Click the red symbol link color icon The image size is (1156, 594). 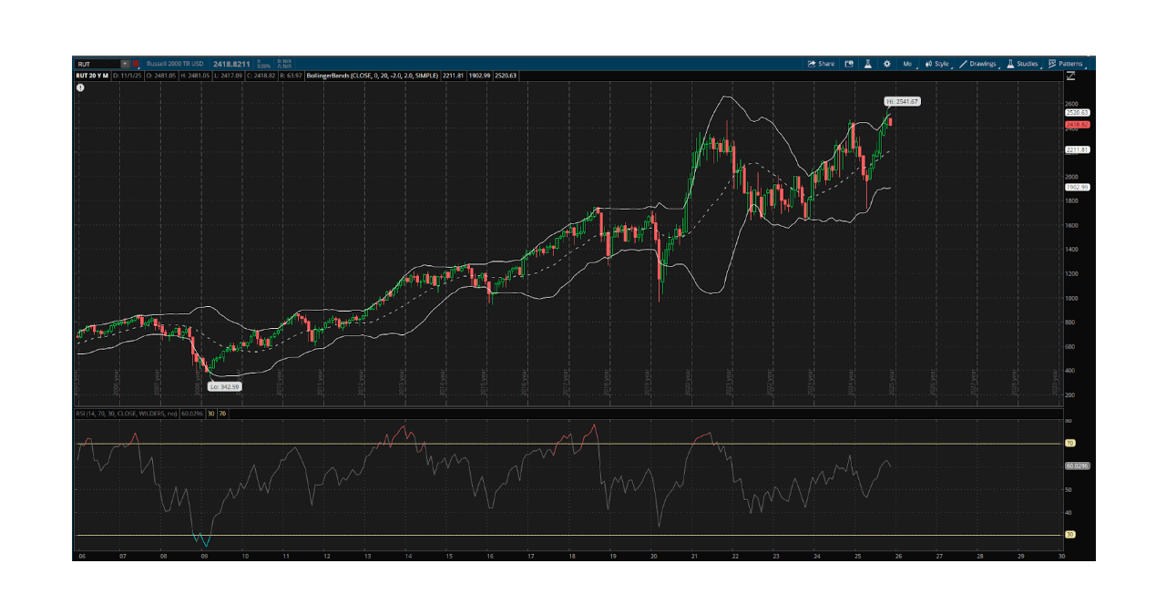click(136, 64)
